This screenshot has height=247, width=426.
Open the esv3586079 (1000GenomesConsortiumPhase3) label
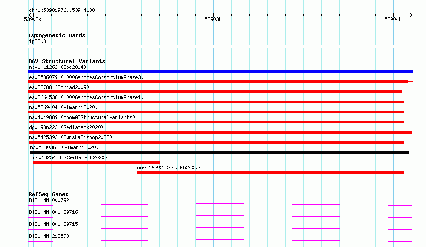[86, 77]
